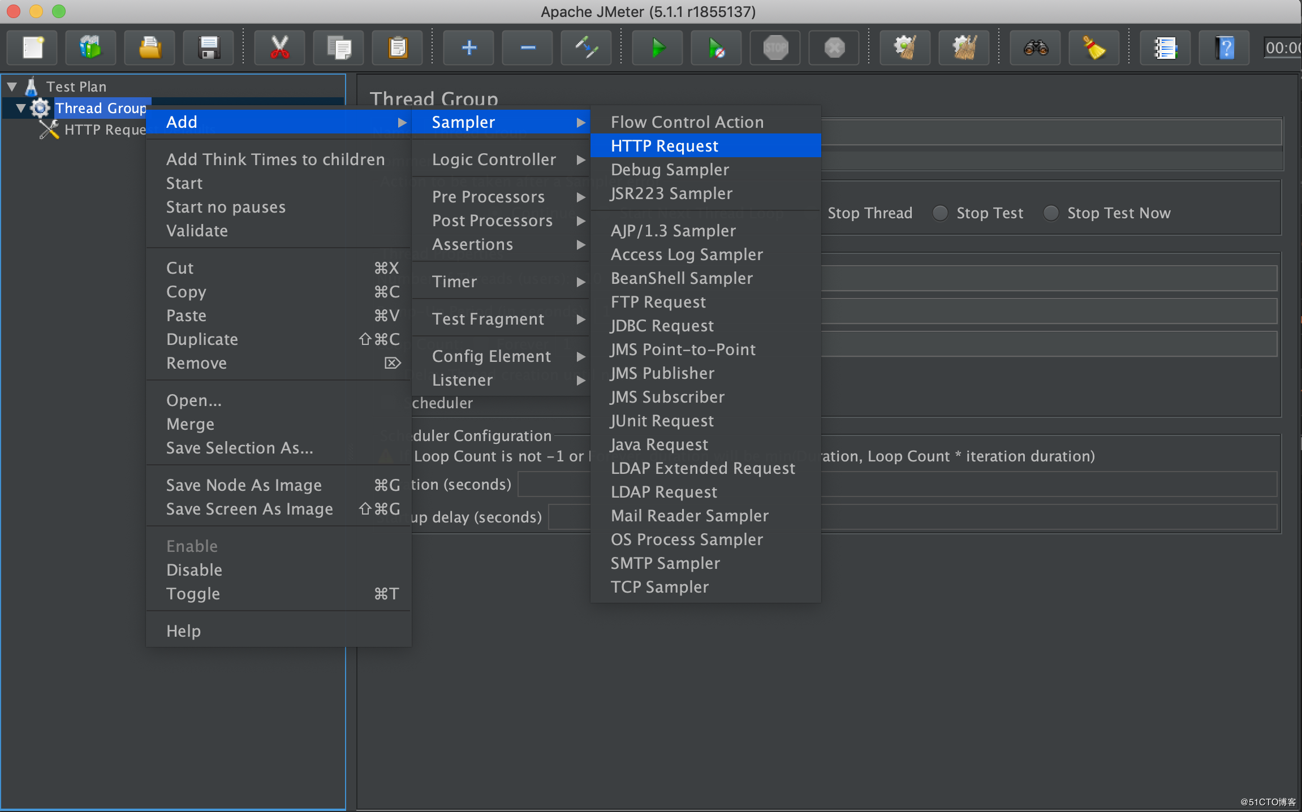Click the New test plan icon

click(32, 47)
